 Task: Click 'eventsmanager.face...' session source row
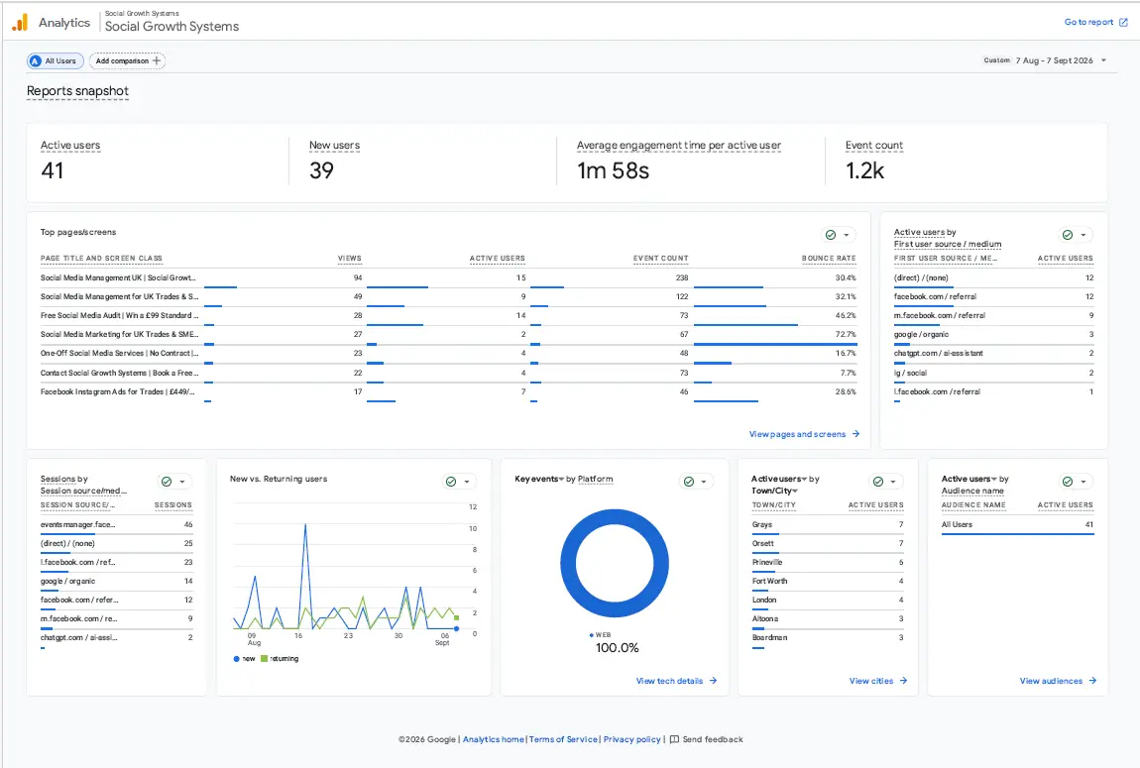pyautogui.click(x=116, y=524)
